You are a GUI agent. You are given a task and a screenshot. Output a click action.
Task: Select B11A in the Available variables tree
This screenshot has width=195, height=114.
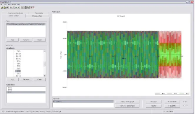(19, 76)
